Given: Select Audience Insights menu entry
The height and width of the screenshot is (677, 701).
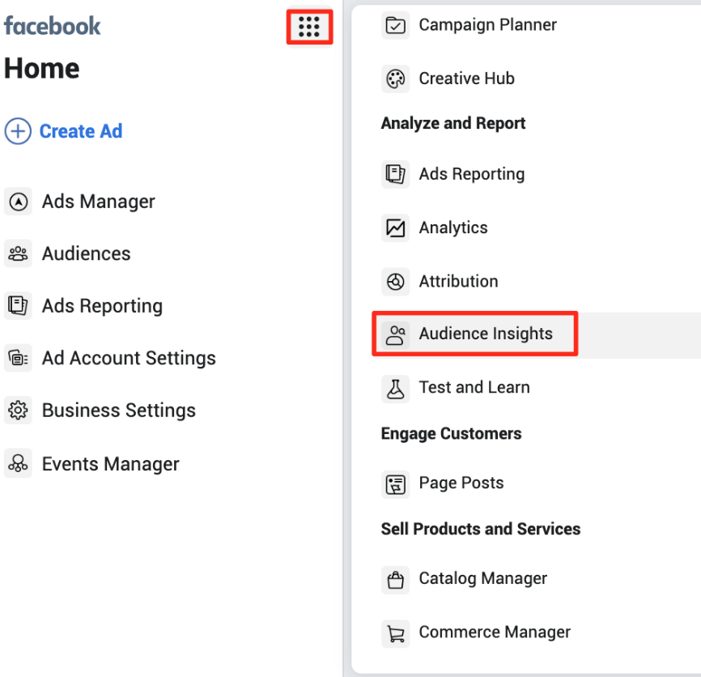Looking at the screenshot, I should click(486, 334).
